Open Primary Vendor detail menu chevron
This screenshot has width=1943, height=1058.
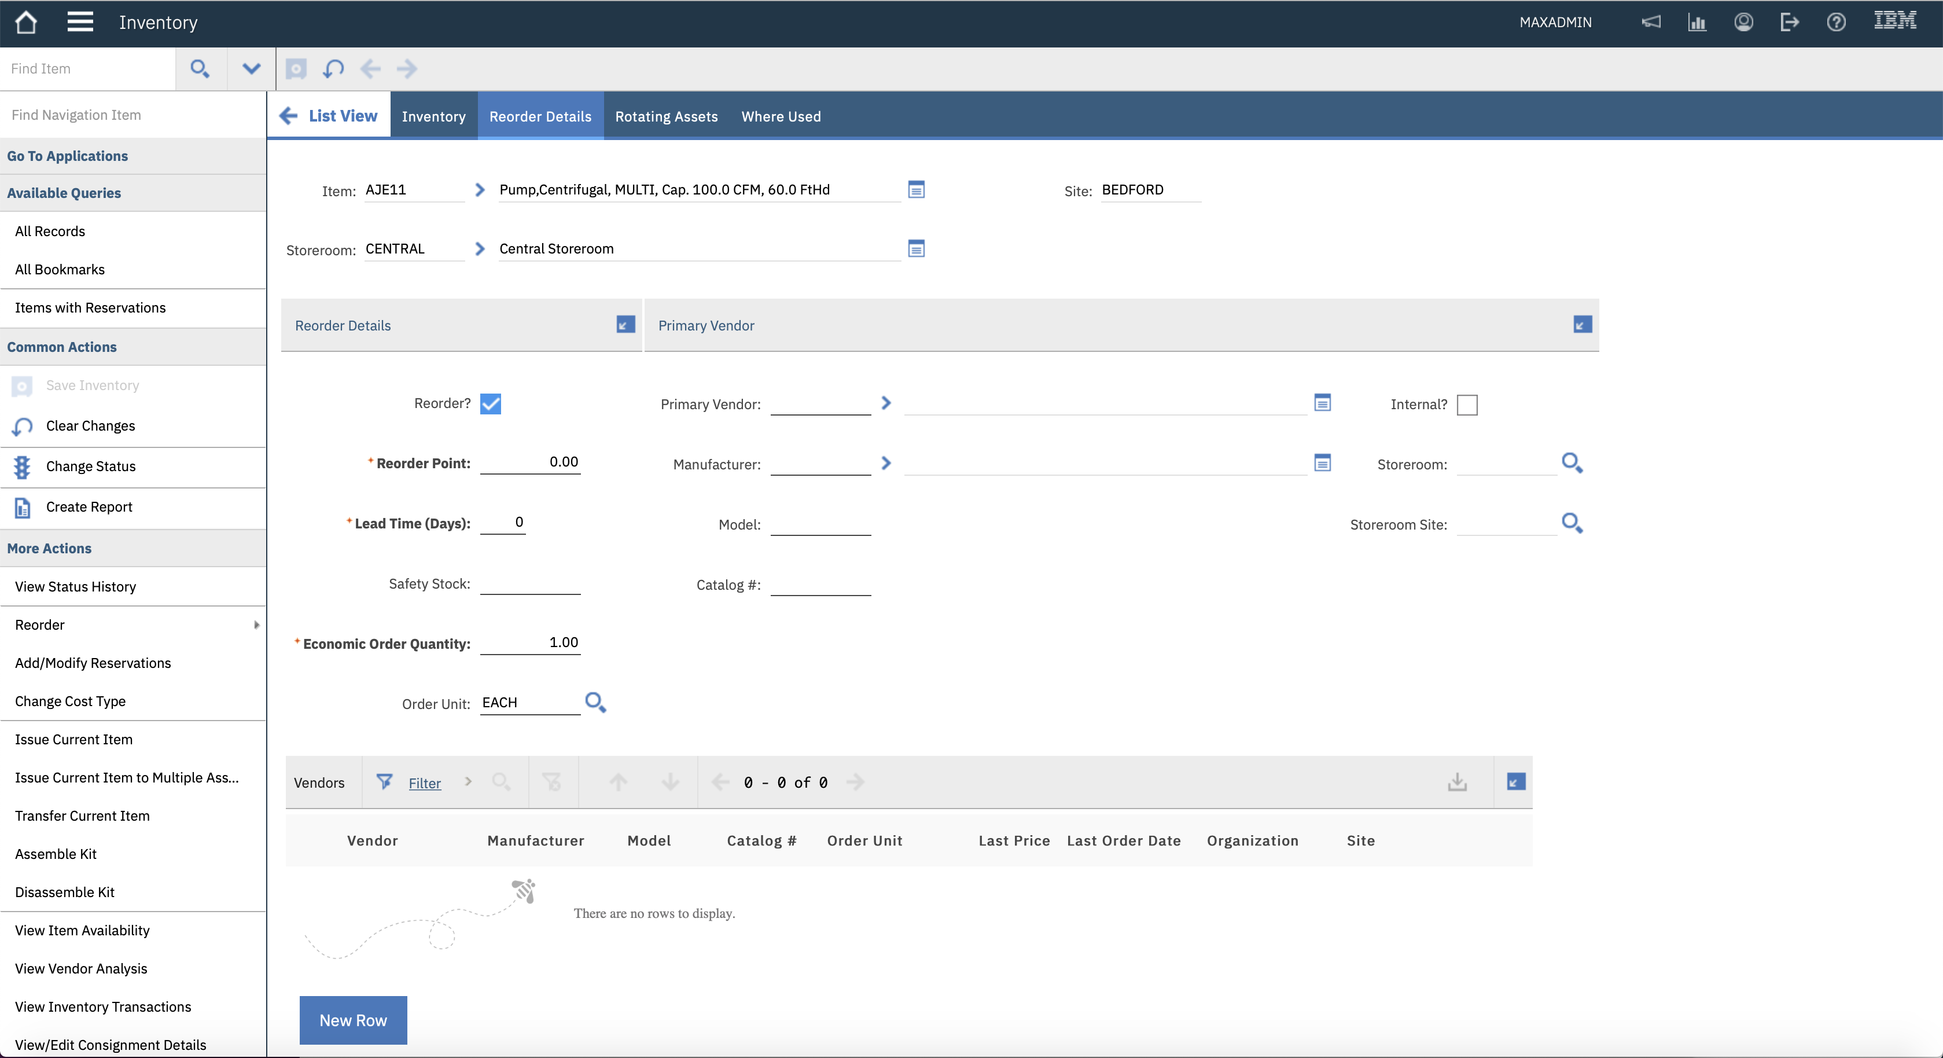[x=886, y=404]
